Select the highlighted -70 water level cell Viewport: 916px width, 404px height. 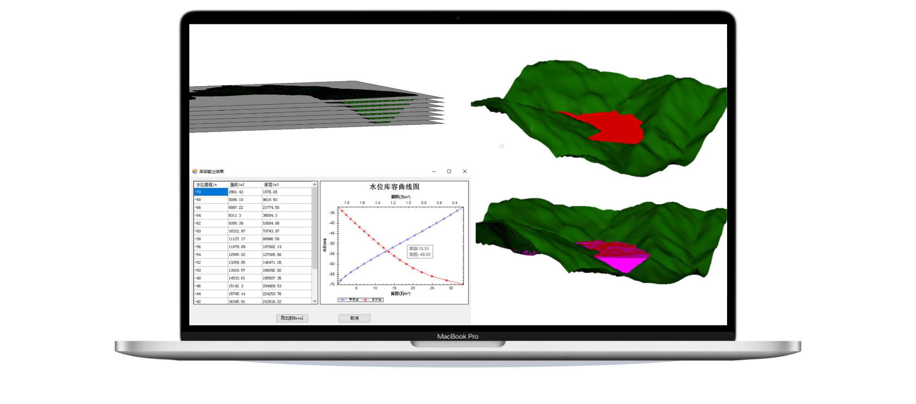211,192
